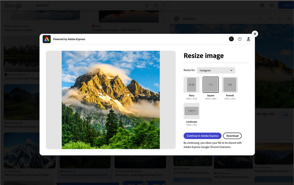The height and width of the screenshot is (185, 294).
Task: Click the Google logo in background page
Action: (13, 5)
